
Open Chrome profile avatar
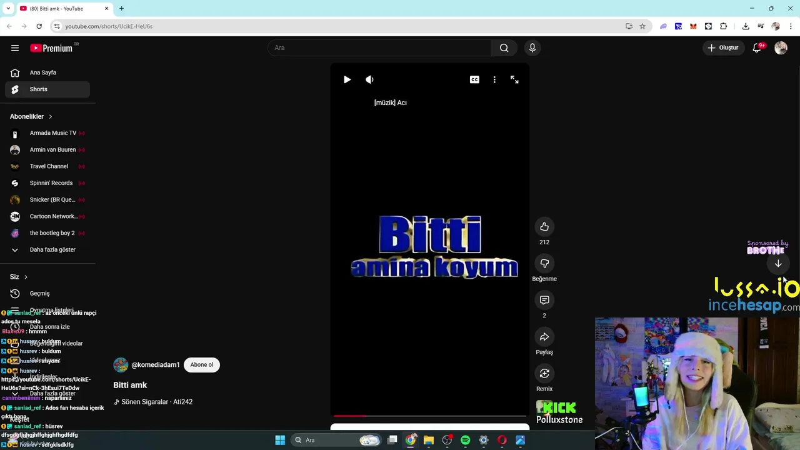(x=776, y=26)
